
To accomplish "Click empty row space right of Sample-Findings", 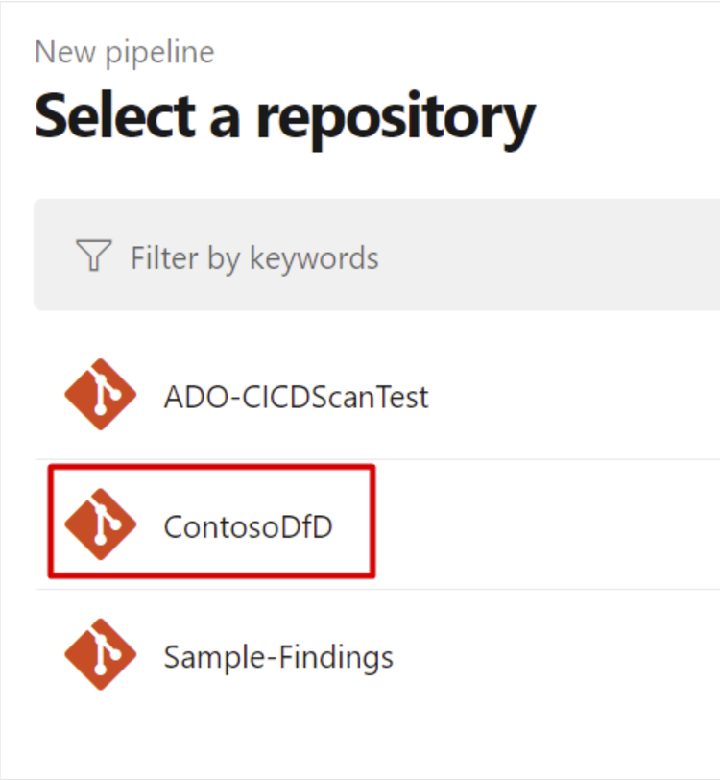I will click(557, 655).
